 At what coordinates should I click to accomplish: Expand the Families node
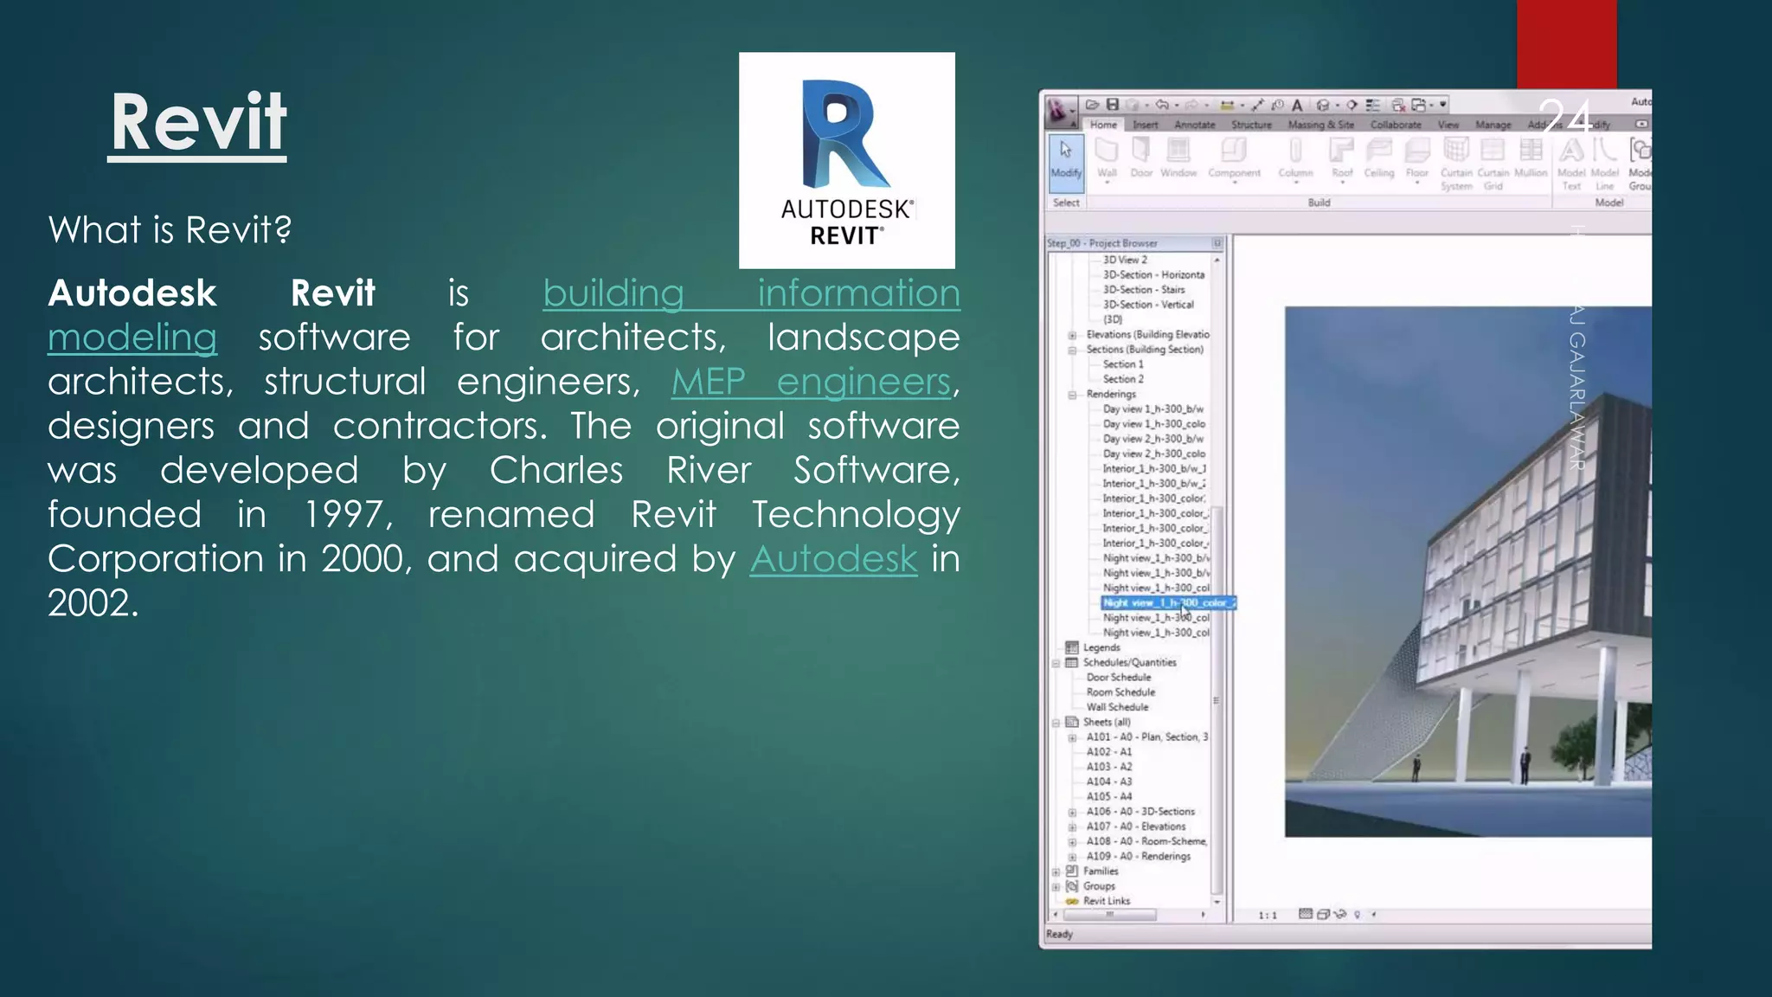coord(1056,872)
